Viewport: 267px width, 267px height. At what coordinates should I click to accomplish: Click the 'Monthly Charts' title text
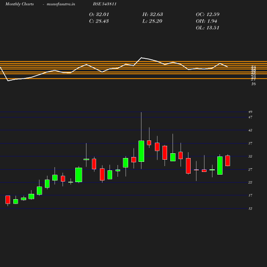[x=19, y=4]
